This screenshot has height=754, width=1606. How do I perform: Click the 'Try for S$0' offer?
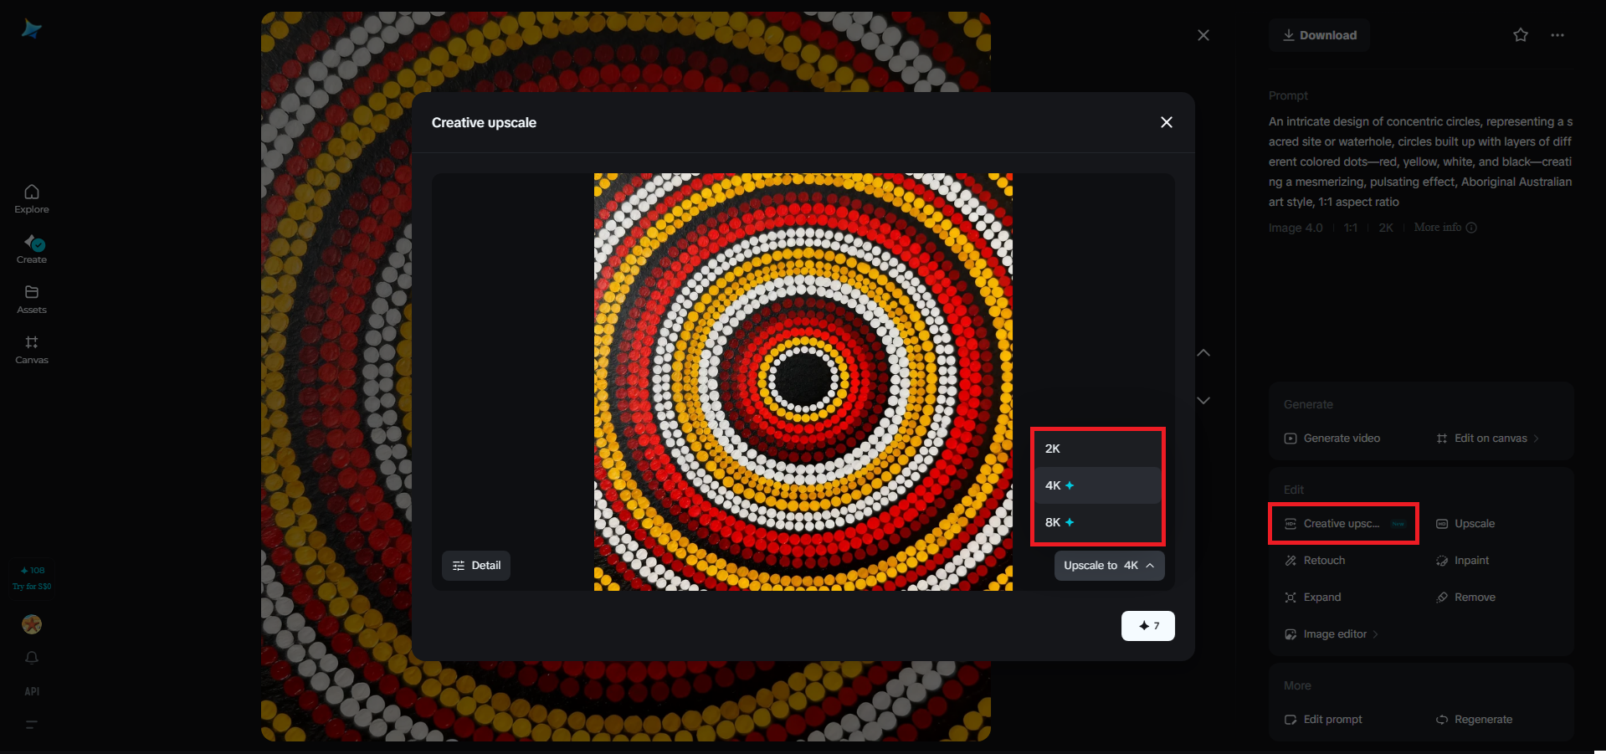point(32,587)
